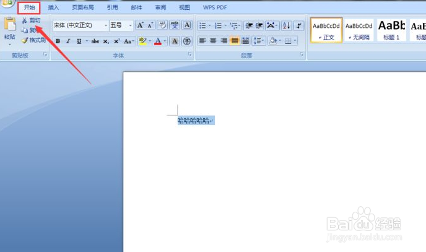Open the Clipboard (剪贴板) dialog launcher
The height and width of the screenshot is (252, 426).
[x=45, y=54]
